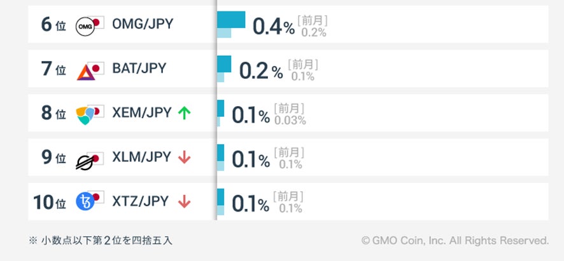Viewport: 564px width, 261px height.
Task: Click the 10位 rank label
Action: pyautogui.click(x=50, y=203)
